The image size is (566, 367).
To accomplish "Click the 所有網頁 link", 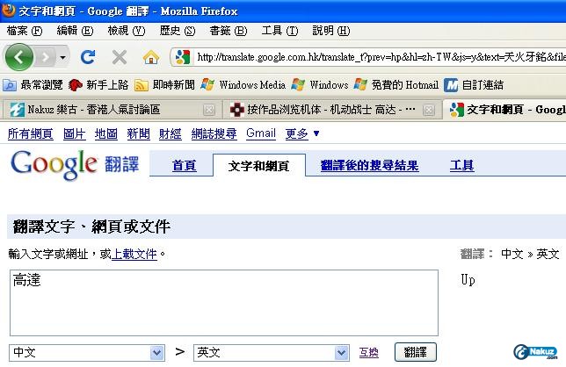I will [x=31, y=133].
